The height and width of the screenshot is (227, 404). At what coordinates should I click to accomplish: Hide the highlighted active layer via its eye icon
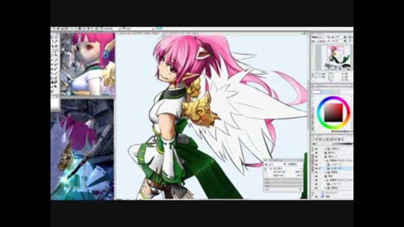316,168
